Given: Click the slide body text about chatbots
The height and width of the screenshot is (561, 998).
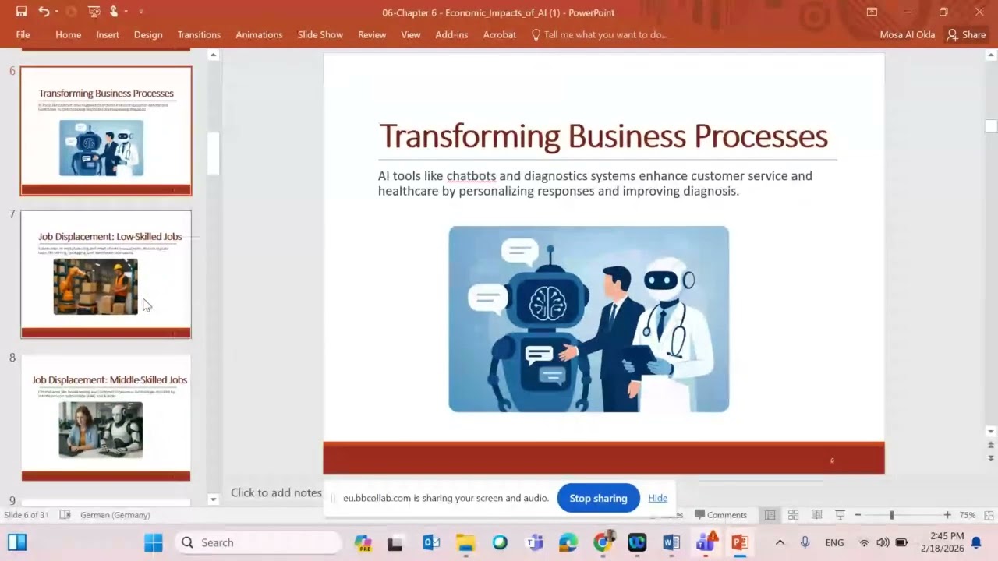Looking at the screenshot, I should pyautogui.click(x=596, y=183).
